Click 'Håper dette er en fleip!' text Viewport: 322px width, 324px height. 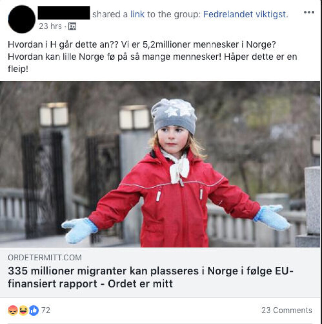(x=152, y=63)
